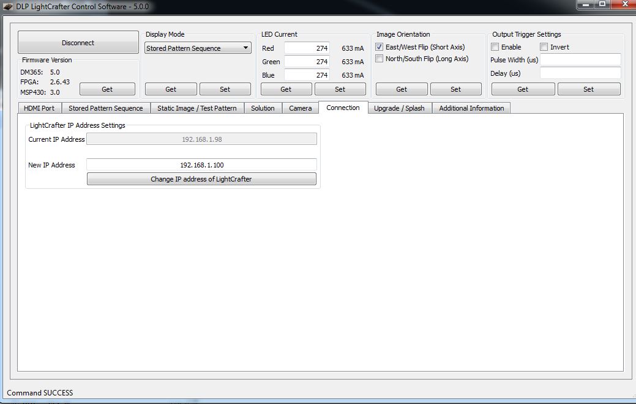The height and width of the screenshot is (404, 636).
Task: Click the 633 mA Red current readout
Action: pyautogui.click(x=353, y=48)
